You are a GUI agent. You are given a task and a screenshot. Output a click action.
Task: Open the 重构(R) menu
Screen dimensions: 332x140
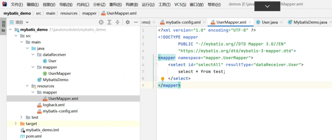click(x=116, y=5)
